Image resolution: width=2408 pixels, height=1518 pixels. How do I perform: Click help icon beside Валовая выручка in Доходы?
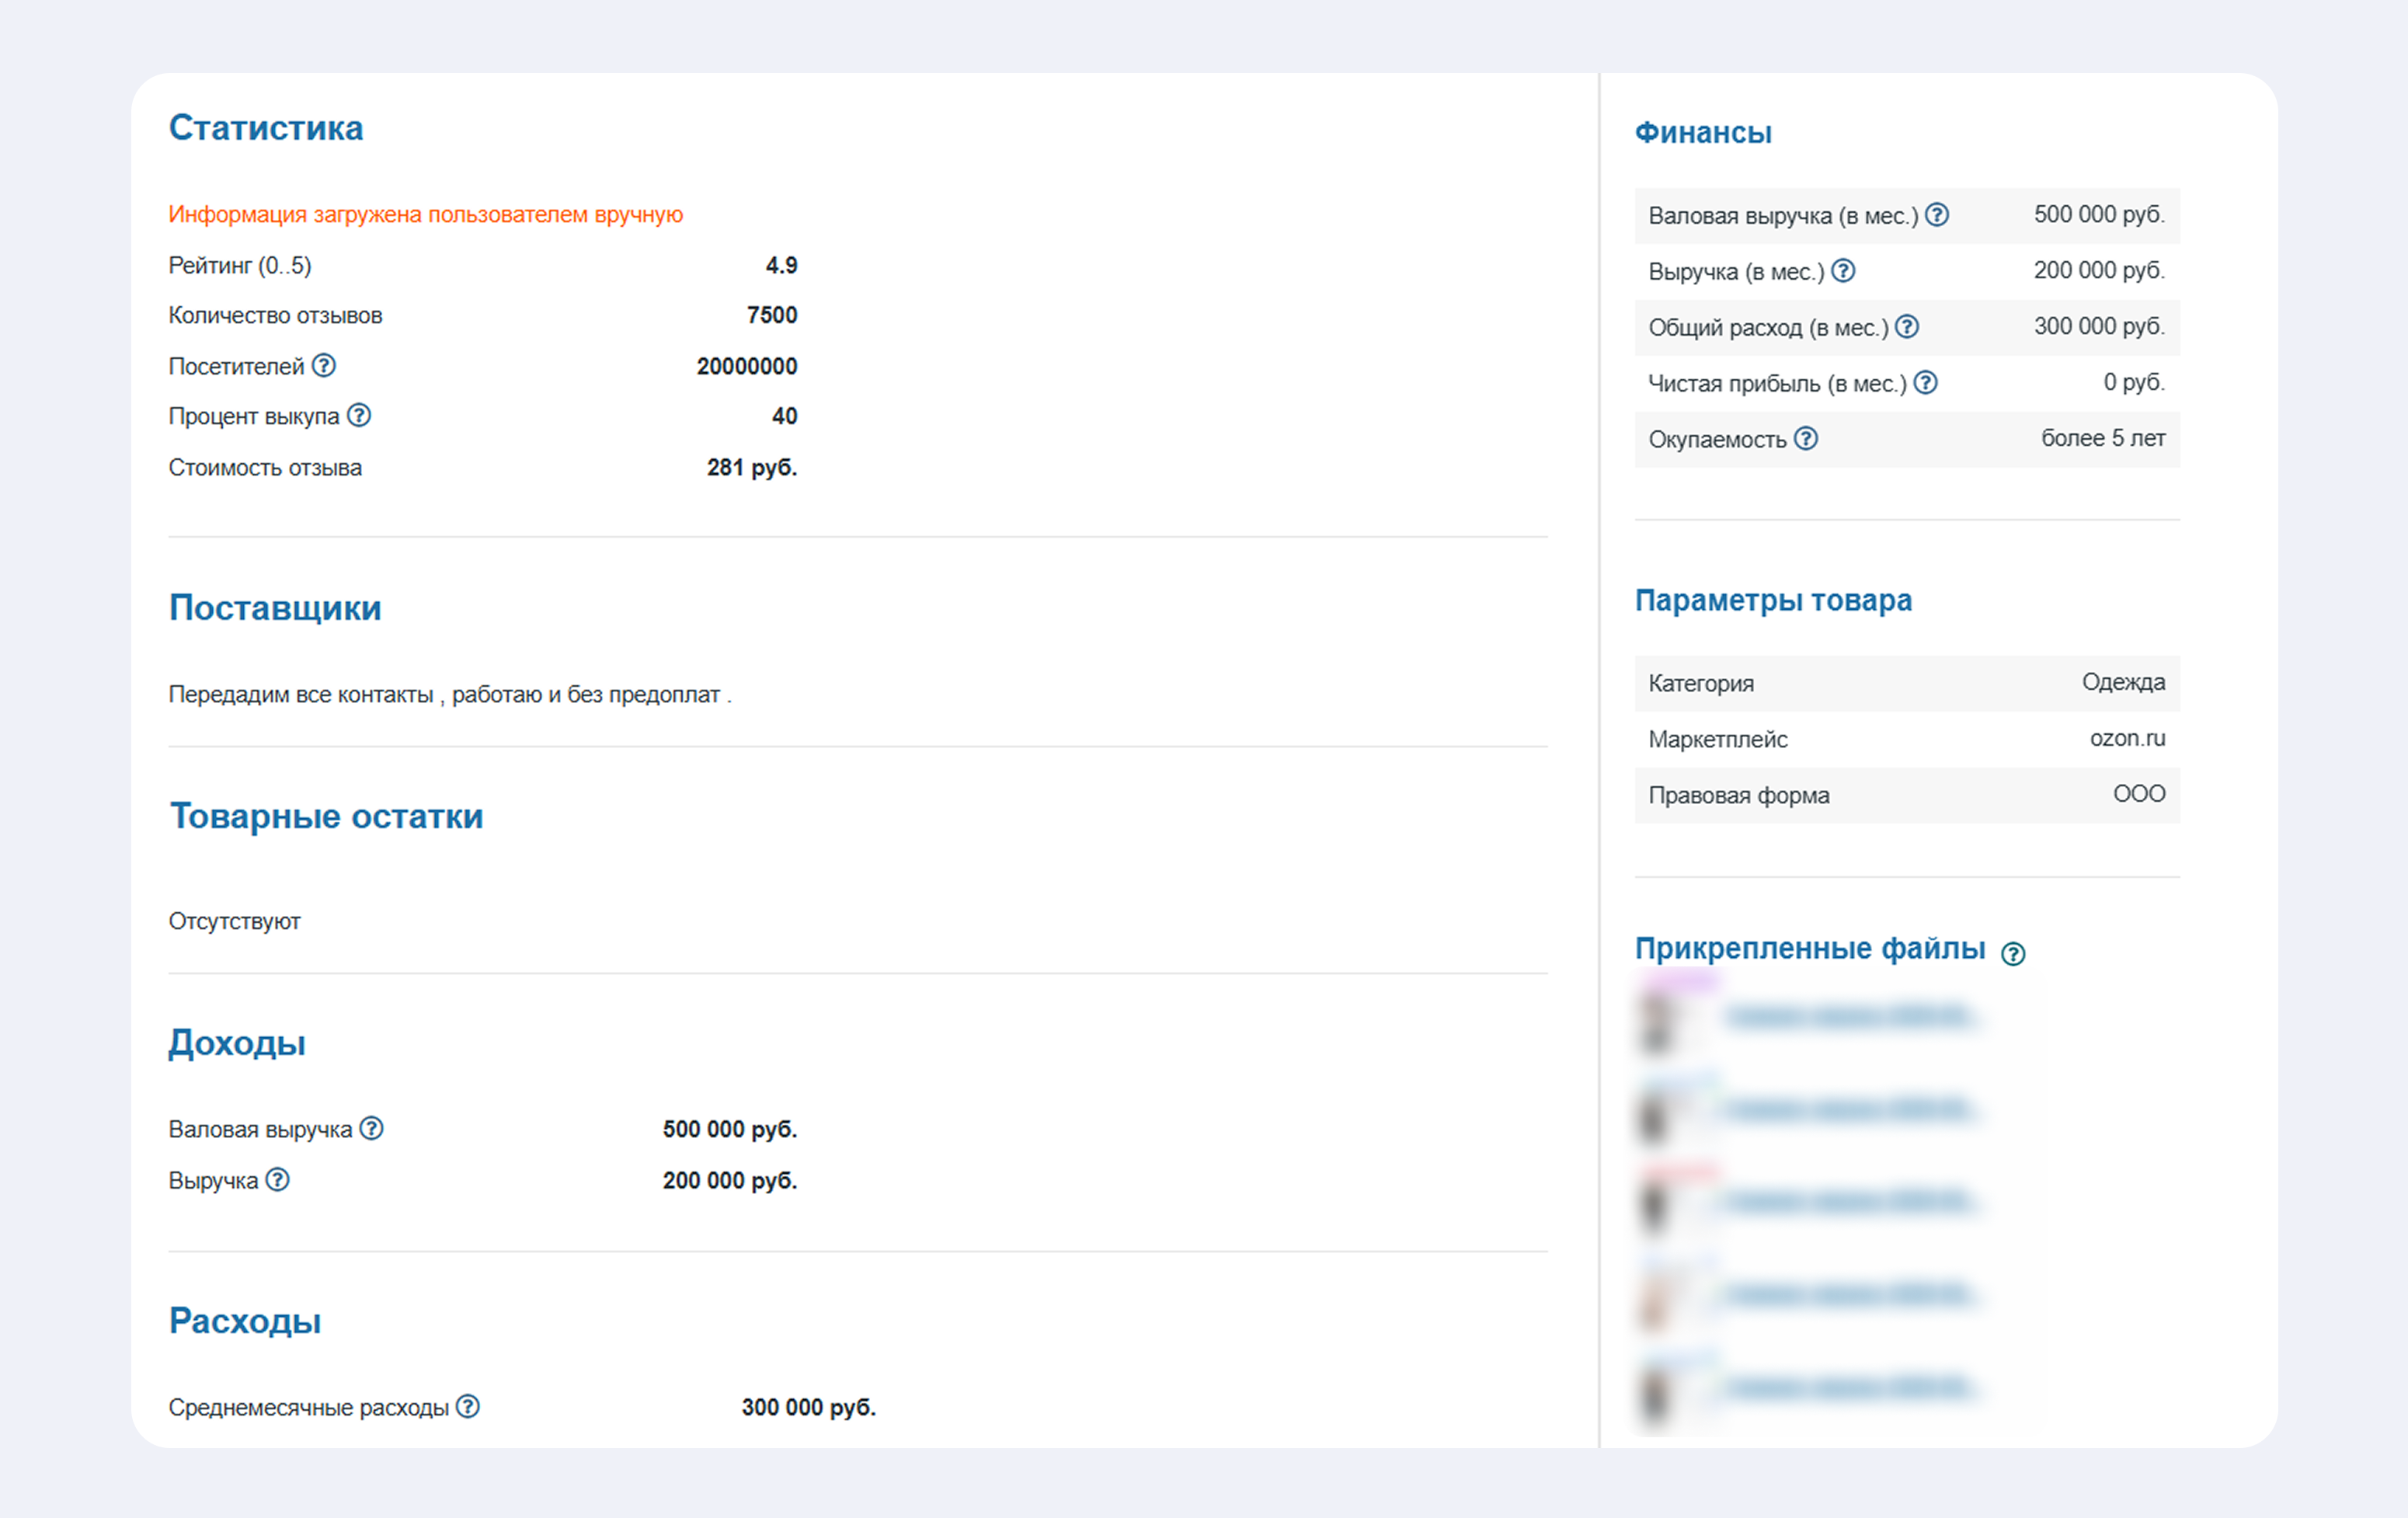(x=371, y=1129)
